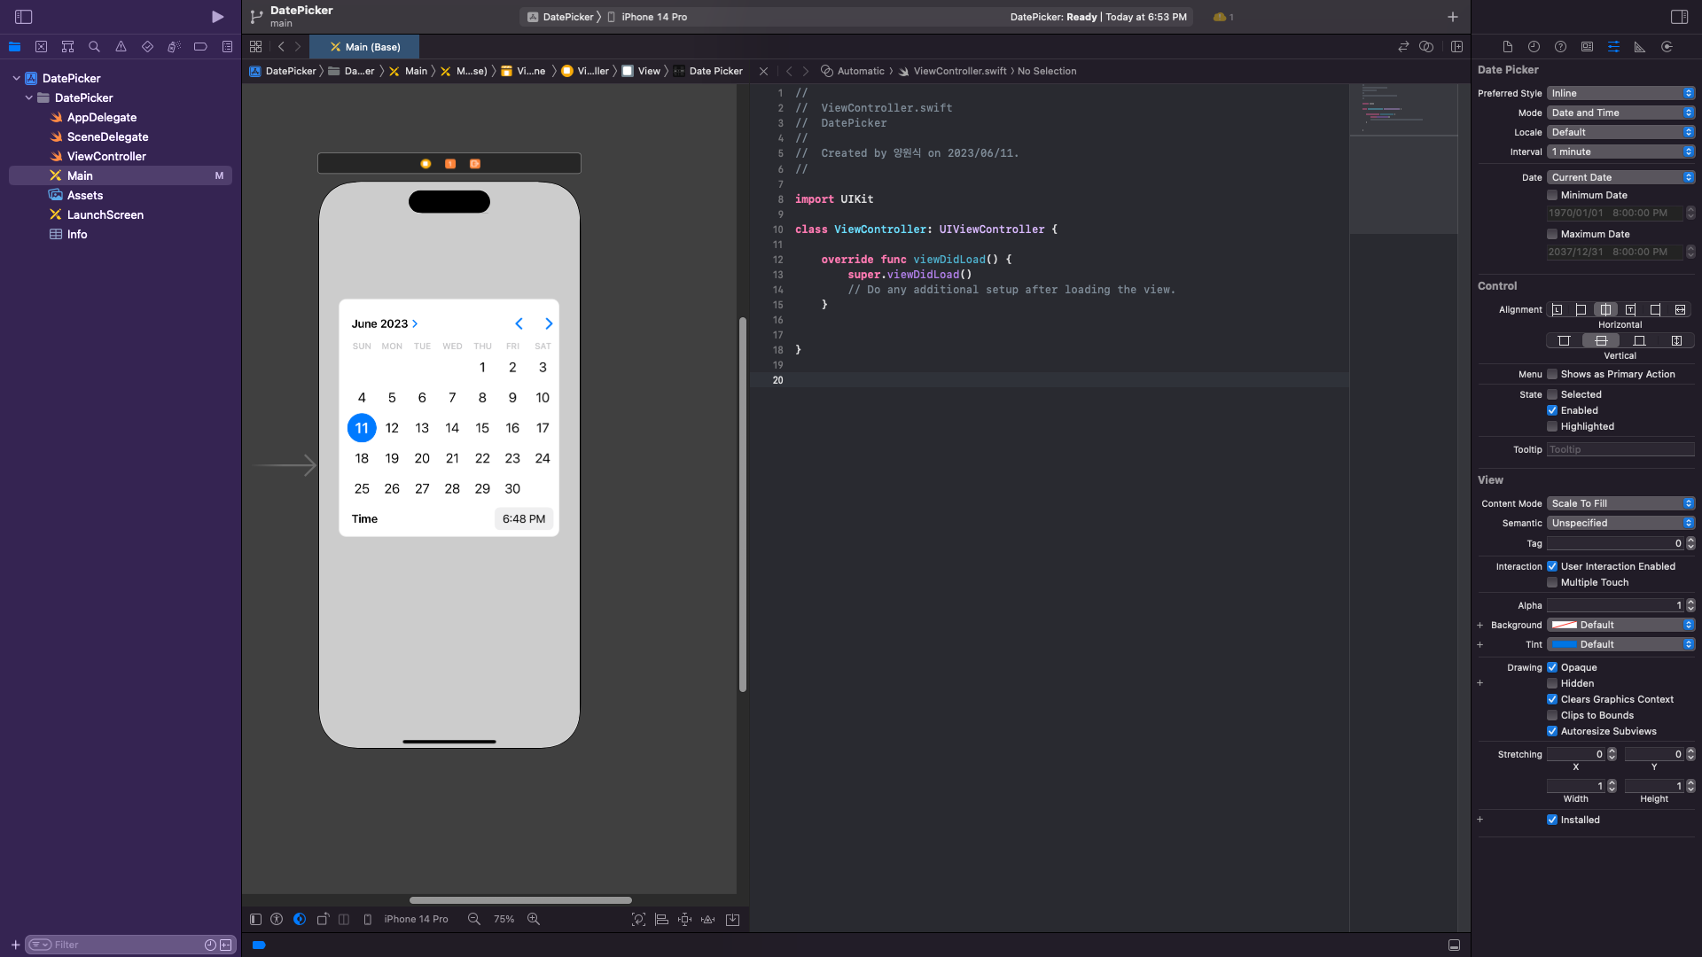Toggle the Hidden checkbox
Image resolution: width=1702 pixels, height=957 pixels.
pyautogui.click(x=1552, y=684)
